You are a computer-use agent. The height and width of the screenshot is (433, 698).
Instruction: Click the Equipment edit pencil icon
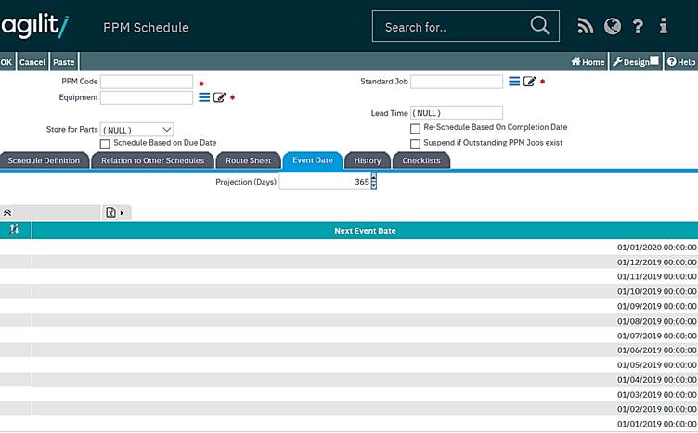(x=220, y=97)
